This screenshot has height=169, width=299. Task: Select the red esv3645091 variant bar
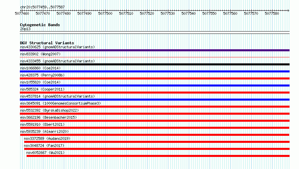coord(155,107)
